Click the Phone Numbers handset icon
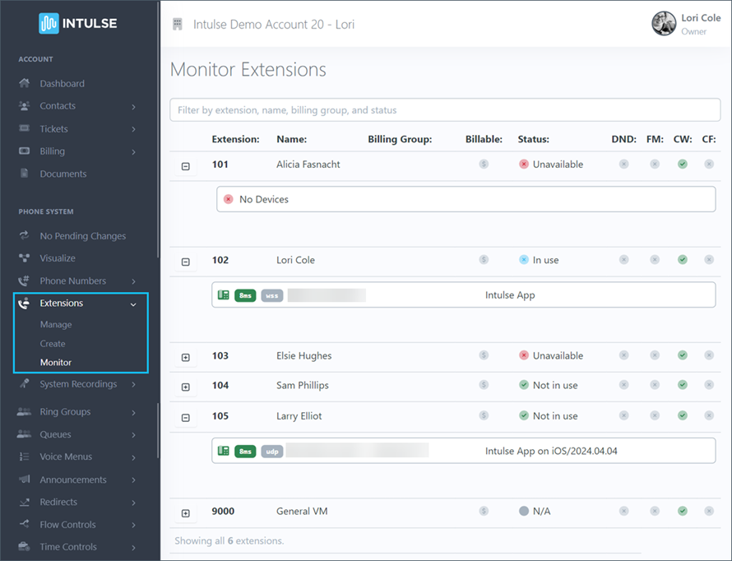Viewport: 732px width, 561px height. click(x=25, y=280)
